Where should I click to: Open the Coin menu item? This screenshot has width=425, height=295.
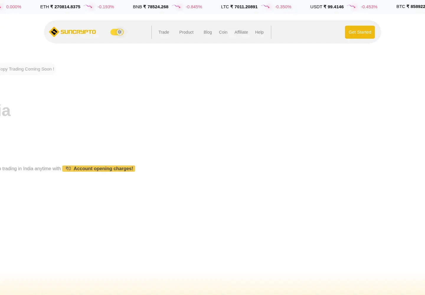coord(223,32)
